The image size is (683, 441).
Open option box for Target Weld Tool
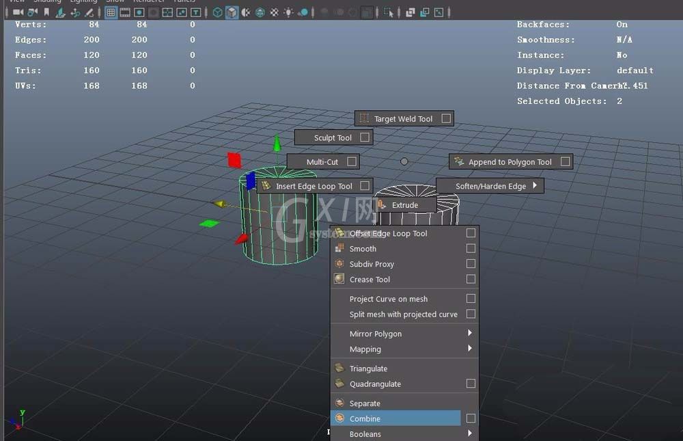click(446, 118)
